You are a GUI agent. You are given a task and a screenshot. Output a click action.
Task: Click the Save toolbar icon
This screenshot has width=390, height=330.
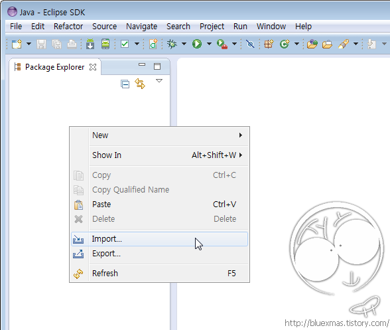(x=41, y=44)
